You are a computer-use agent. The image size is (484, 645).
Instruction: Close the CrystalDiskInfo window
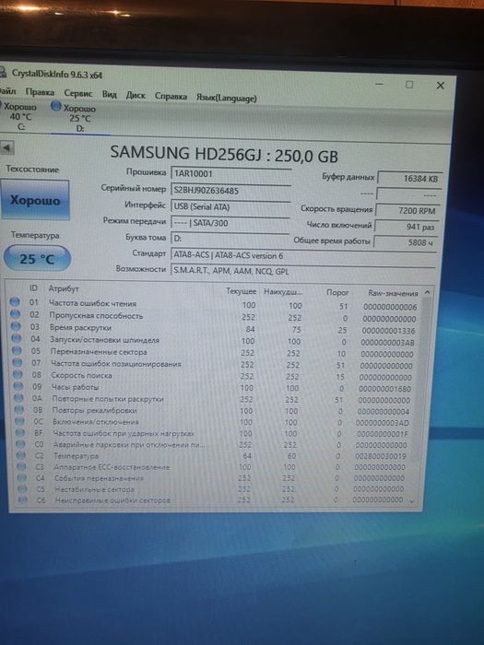(x=440, y=85)
